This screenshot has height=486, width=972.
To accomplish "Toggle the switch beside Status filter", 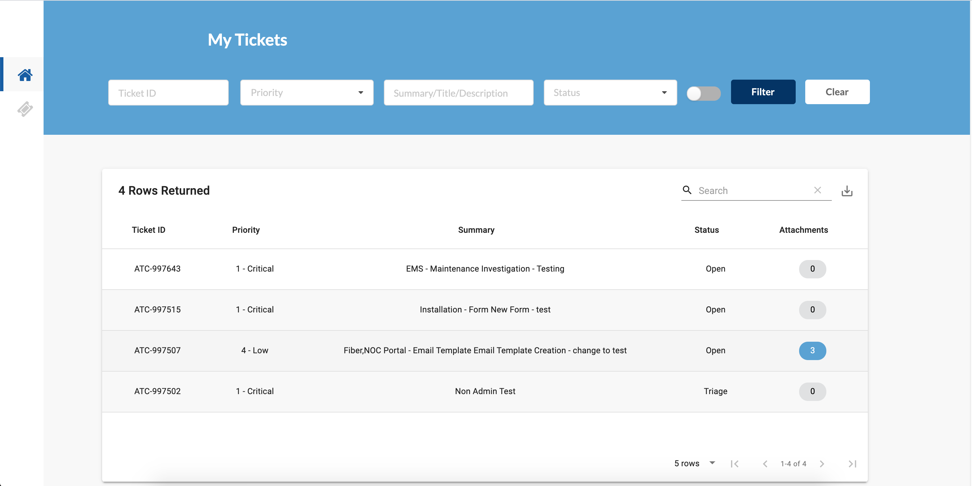I will tap(703, 93).
